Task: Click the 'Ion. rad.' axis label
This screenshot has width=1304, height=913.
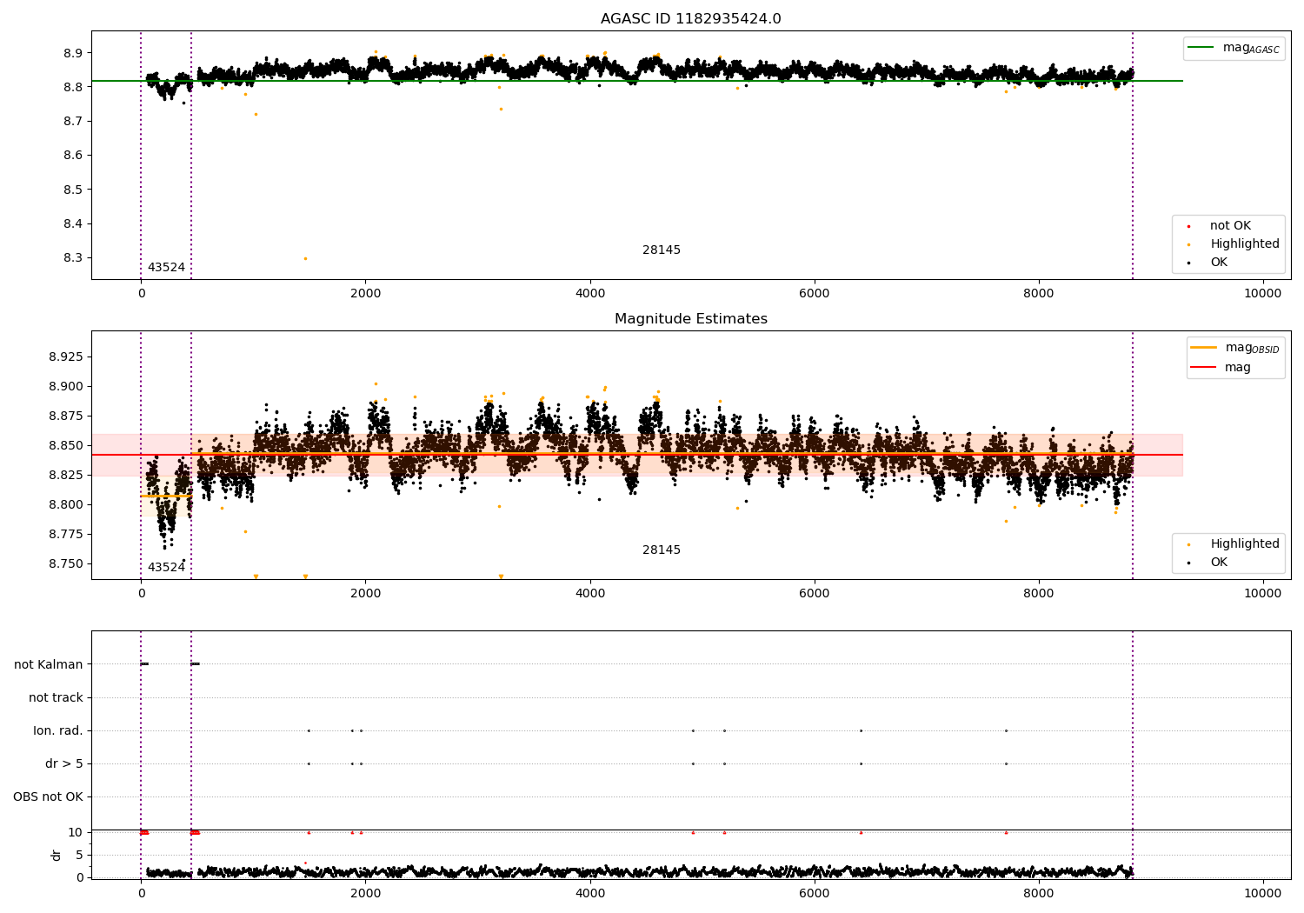Action: 58,730
